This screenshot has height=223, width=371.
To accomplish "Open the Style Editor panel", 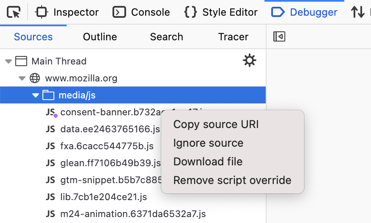I will 220,12.
